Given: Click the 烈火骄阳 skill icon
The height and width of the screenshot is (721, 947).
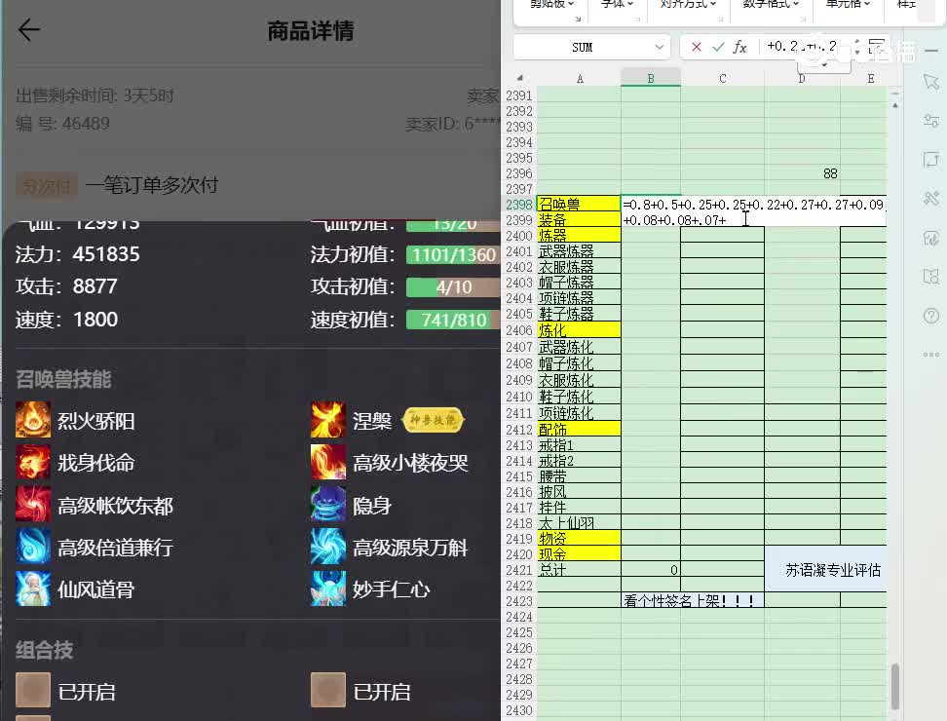Looking at the screenshot, I should [x=32, y=420].
